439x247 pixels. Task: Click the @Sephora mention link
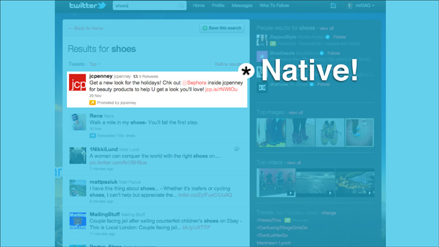[194, 83]
